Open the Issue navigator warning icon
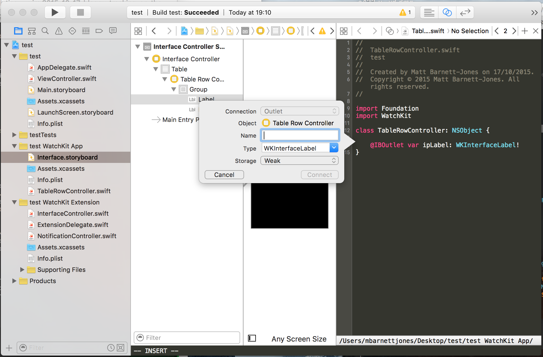 pyautogui.click(x=59, y=31)
